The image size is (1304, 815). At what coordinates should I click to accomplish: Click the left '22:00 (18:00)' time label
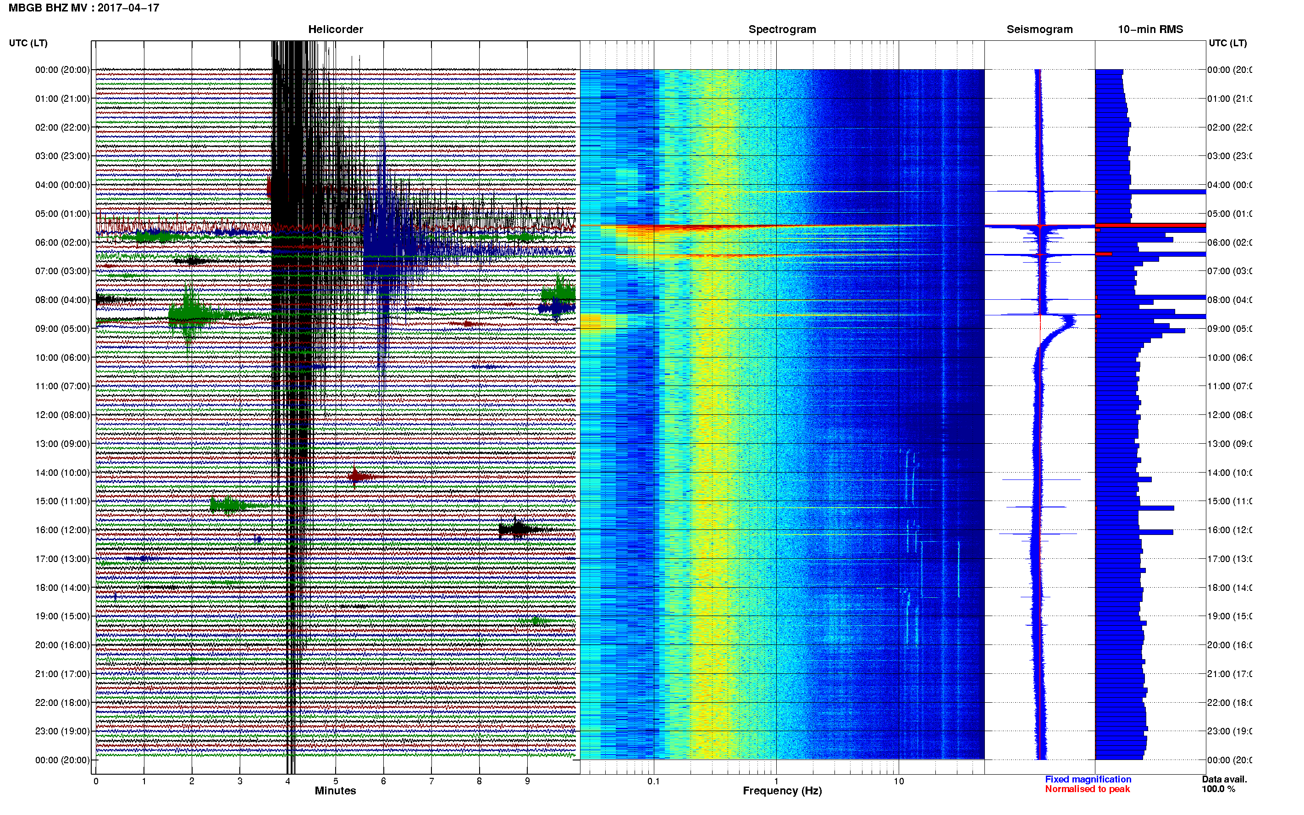click(62, 702)
